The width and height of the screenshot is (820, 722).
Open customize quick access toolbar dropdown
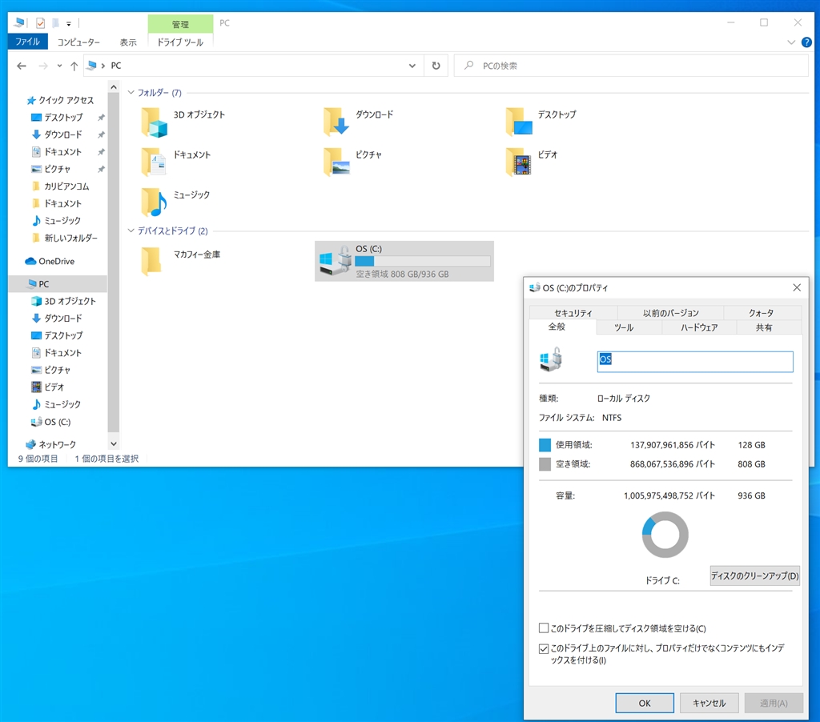click(x=69, y=23)
